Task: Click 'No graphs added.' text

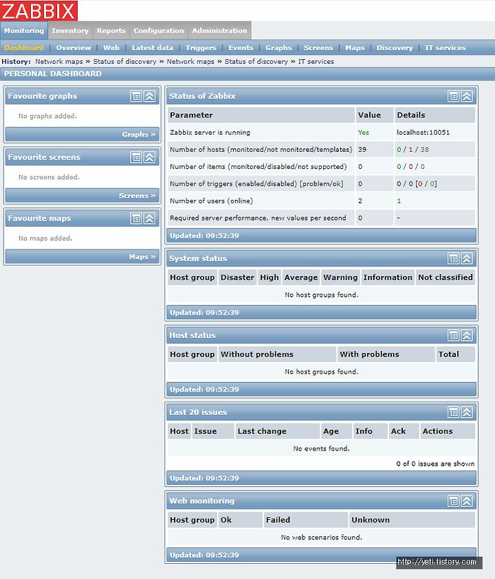Action: coord(47,116)
